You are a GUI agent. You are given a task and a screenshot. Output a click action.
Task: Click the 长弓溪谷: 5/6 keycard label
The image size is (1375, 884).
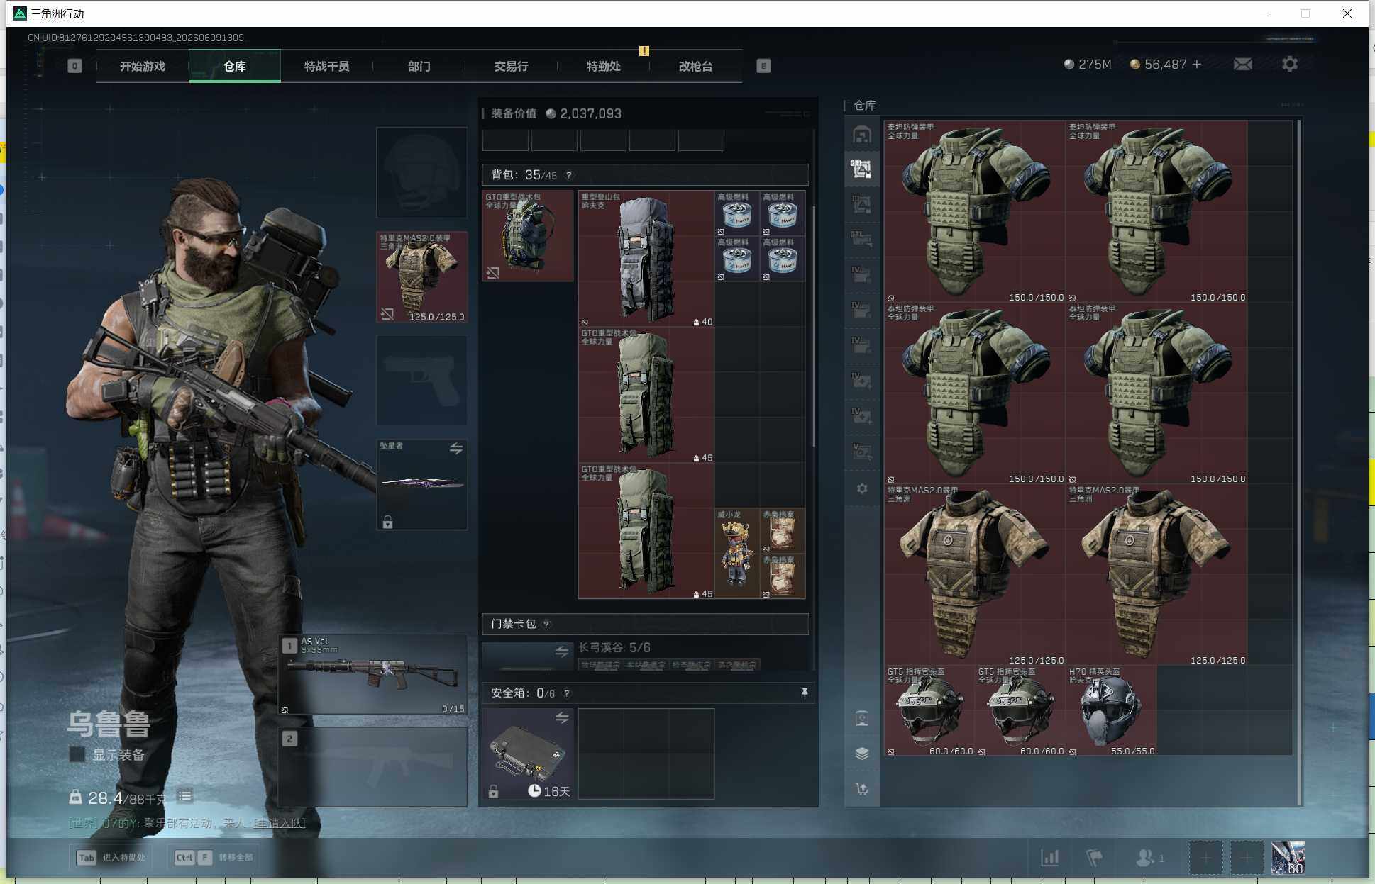point(614,647)
